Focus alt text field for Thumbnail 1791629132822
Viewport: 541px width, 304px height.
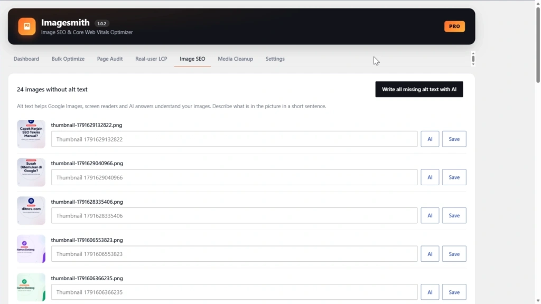click(234, 139)
